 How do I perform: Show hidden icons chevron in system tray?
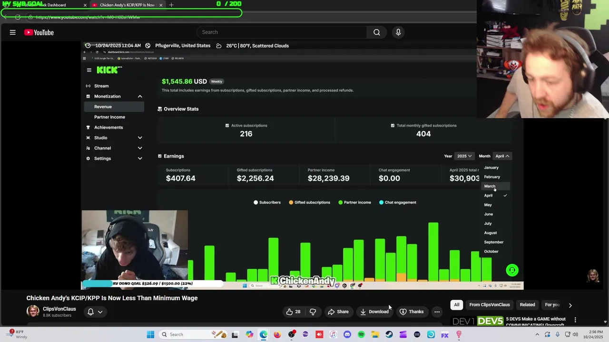point(537,334)
